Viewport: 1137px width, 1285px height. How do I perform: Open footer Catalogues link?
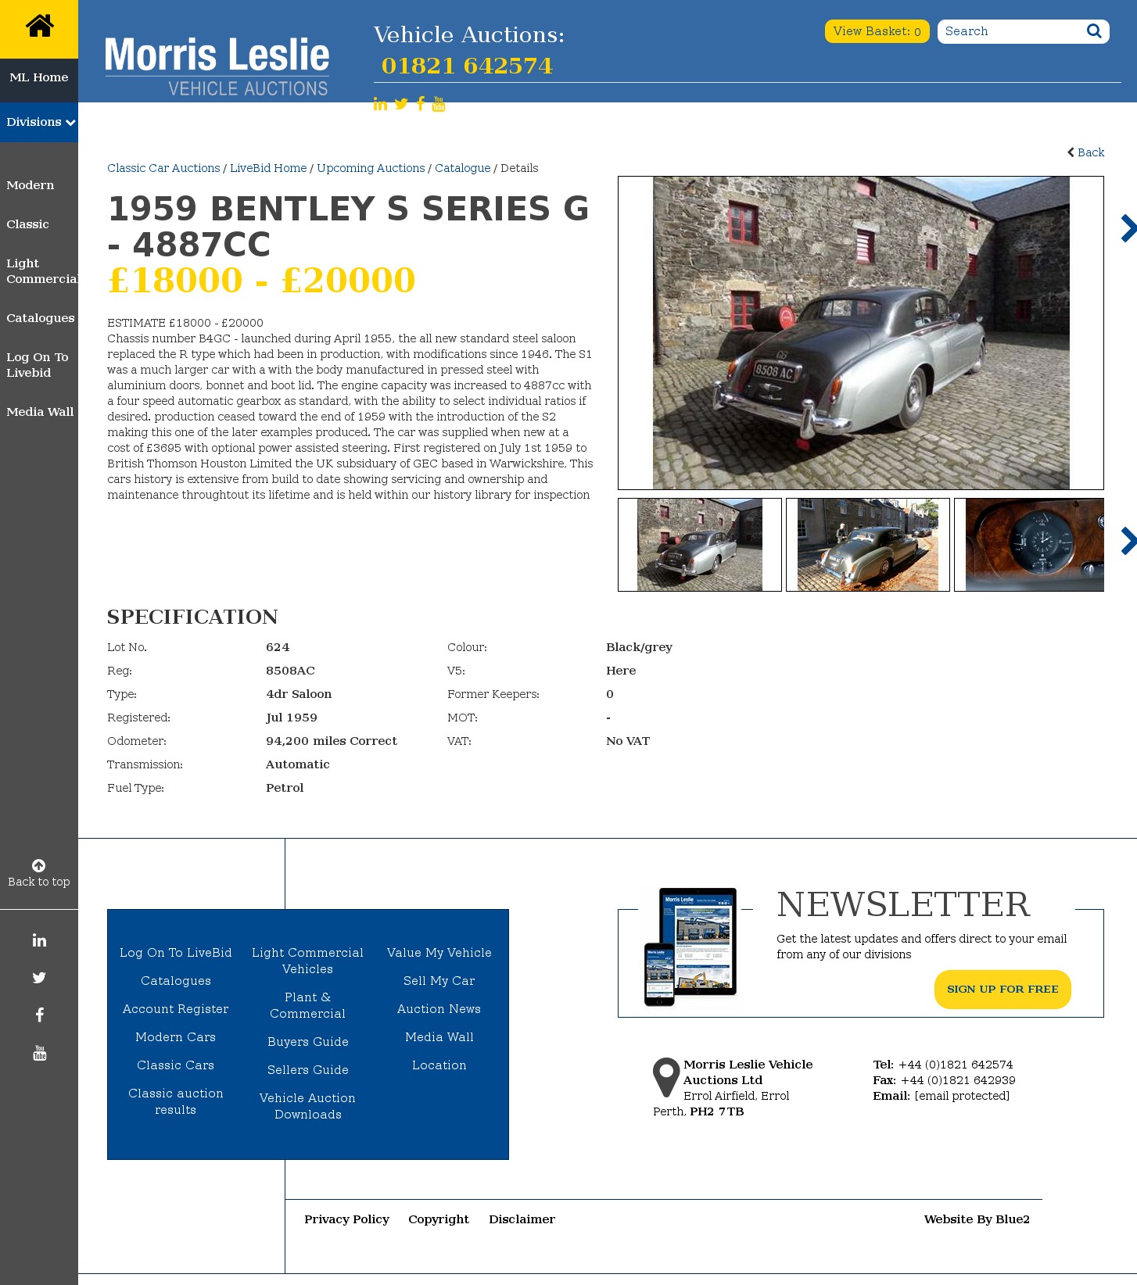[x=176, y=981]
